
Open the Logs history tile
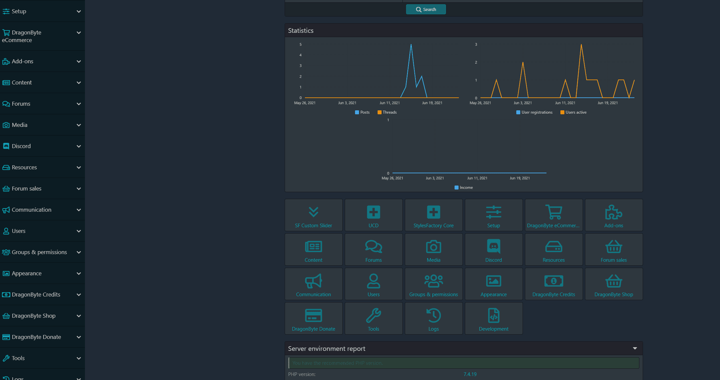pos(434,318)
